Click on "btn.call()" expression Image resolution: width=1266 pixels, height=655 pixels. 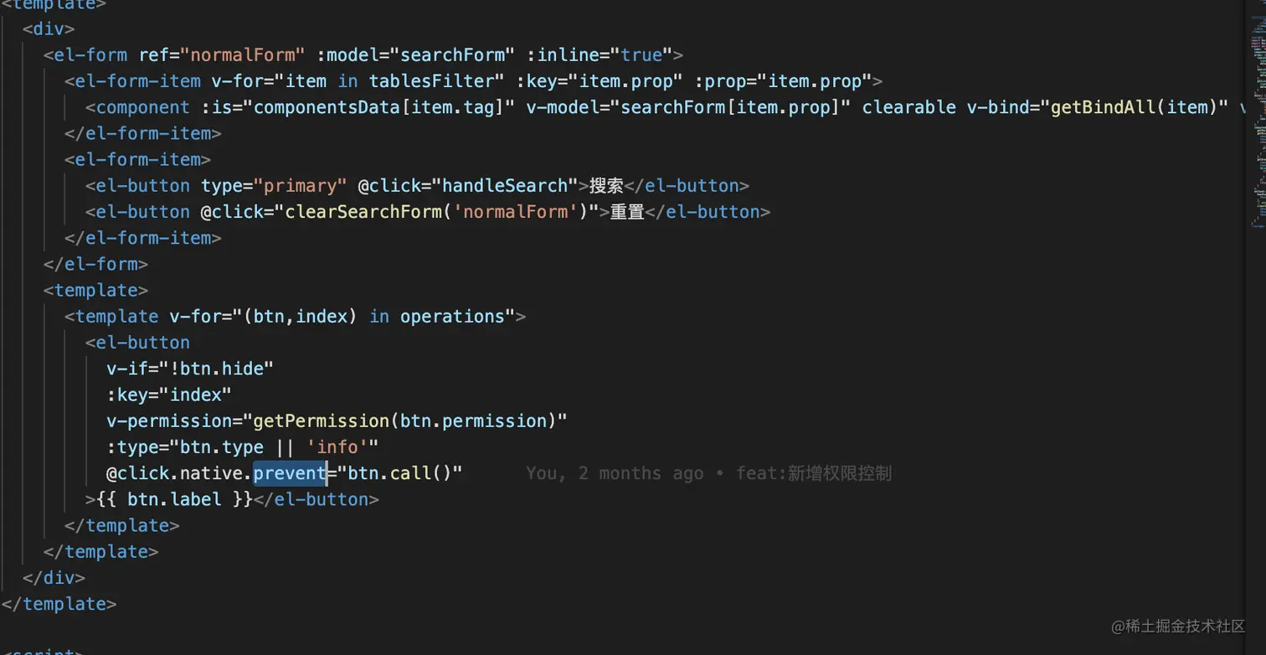coord(400,473)
